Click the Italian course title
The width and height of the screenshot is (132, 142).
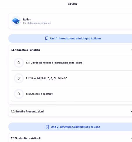27,19
